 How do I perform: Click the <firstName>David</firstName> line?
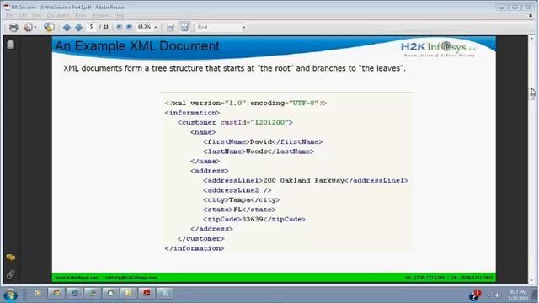pyautogui.click(x=263, y=141)
